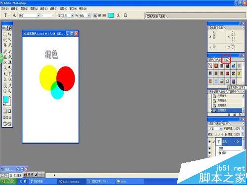Select the Eraser tool
247x185 pixels.
[x=5, y=62]
